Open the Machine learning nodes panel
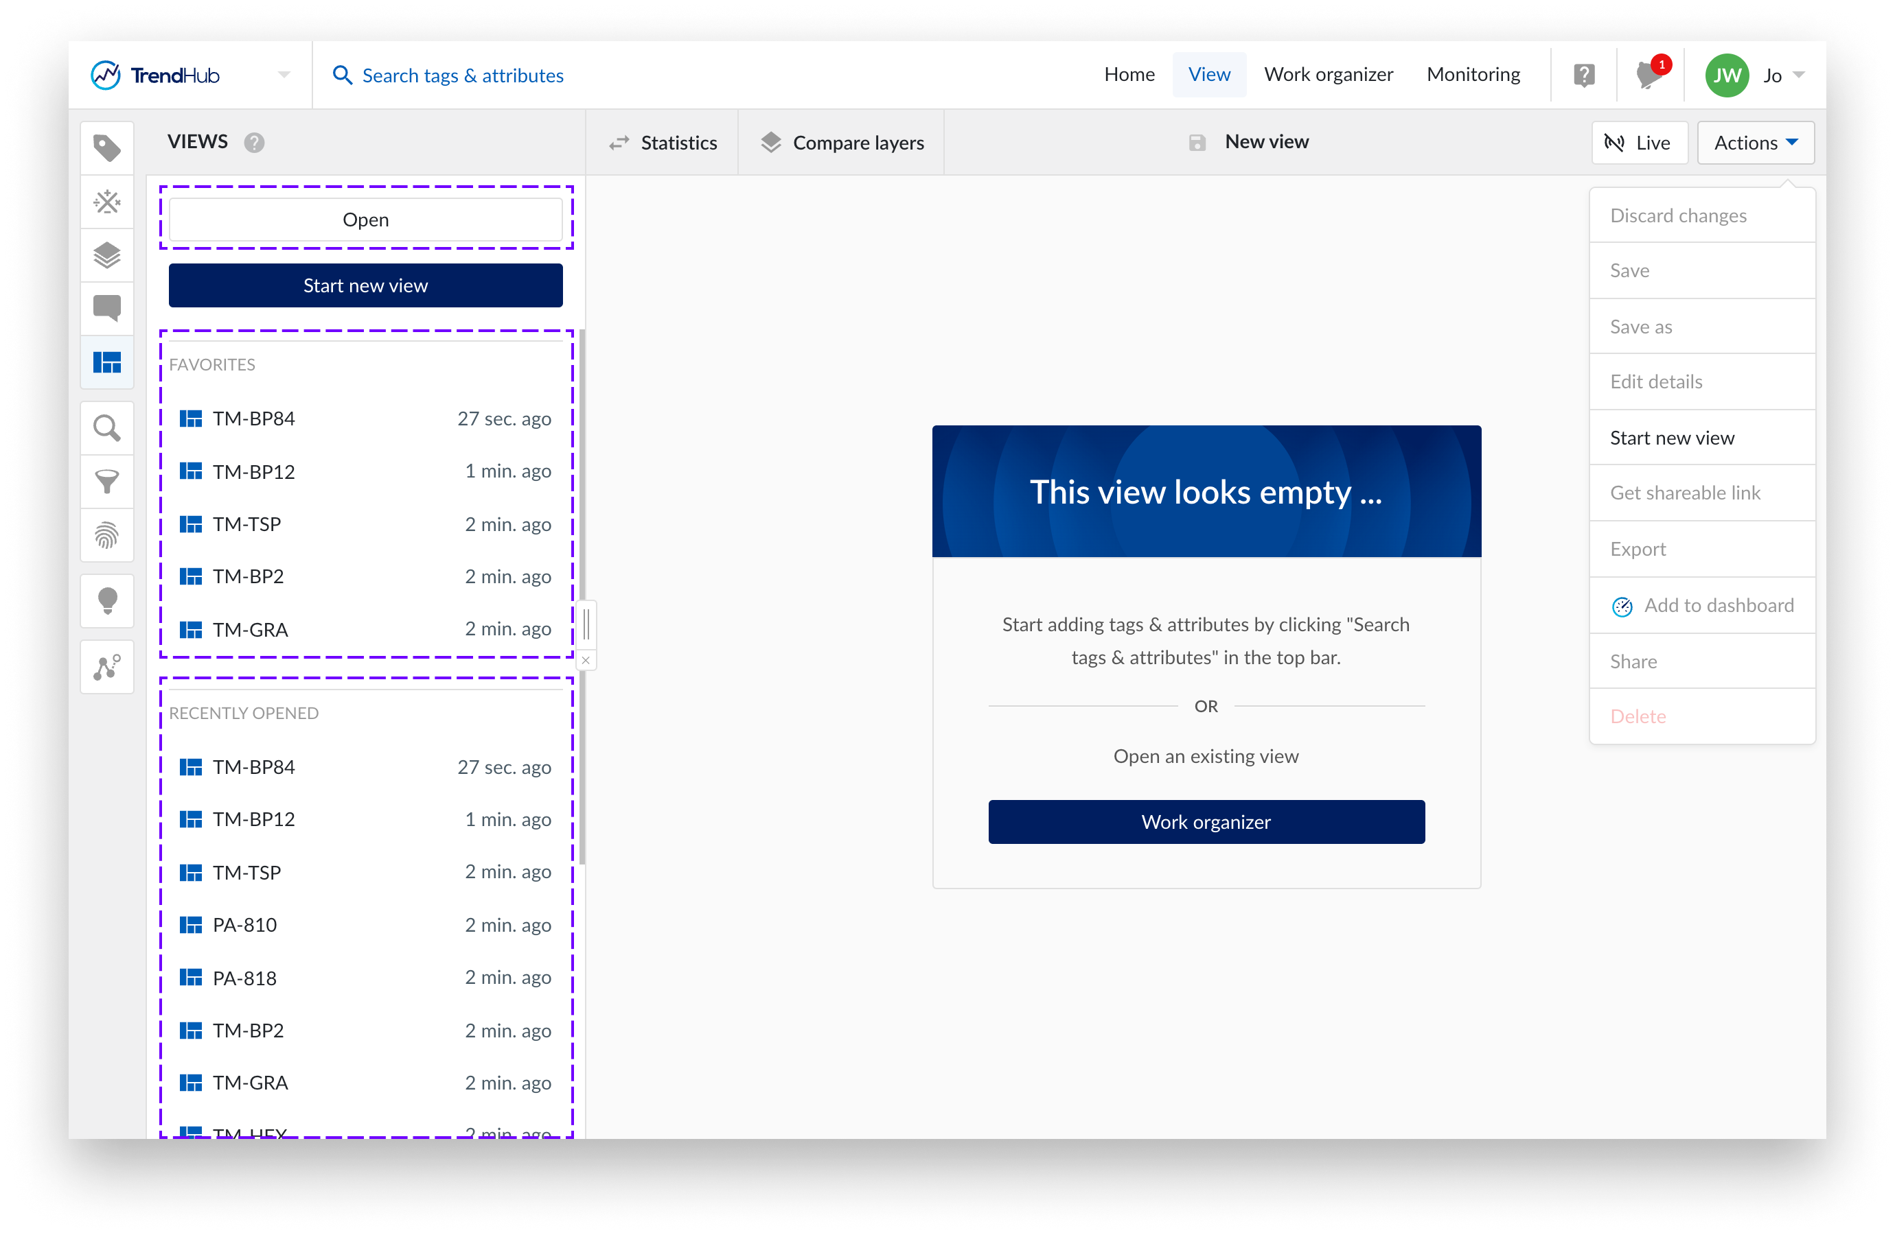This screenshot has height=1235, width=1895. (x=108, y=667)
